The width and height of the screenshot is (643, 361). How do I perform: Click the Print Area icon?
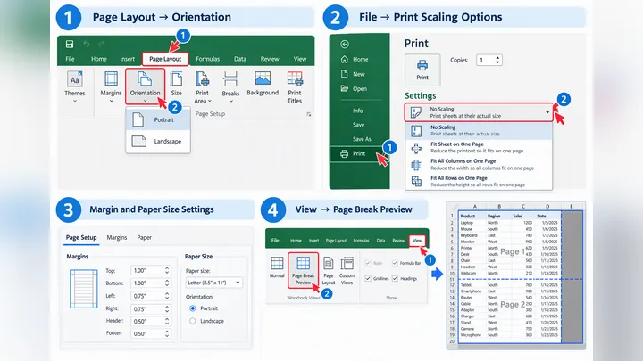[x=202, y=79]
